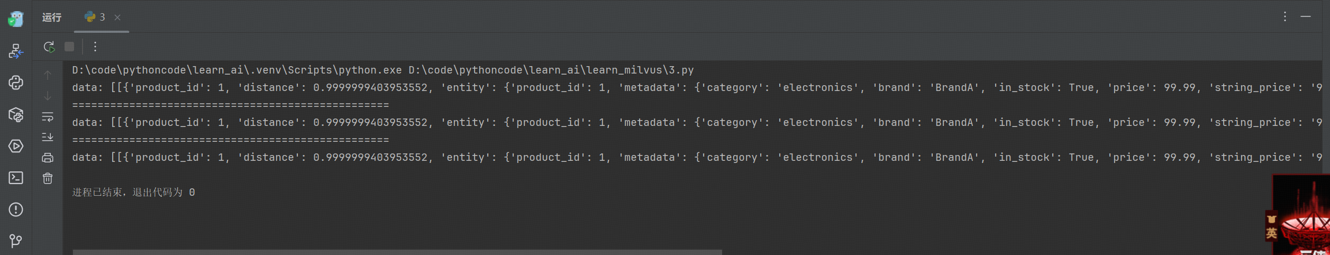Show the Problems tool window
The height and width of the screenshot is (255, 1330).
[16, 210]
